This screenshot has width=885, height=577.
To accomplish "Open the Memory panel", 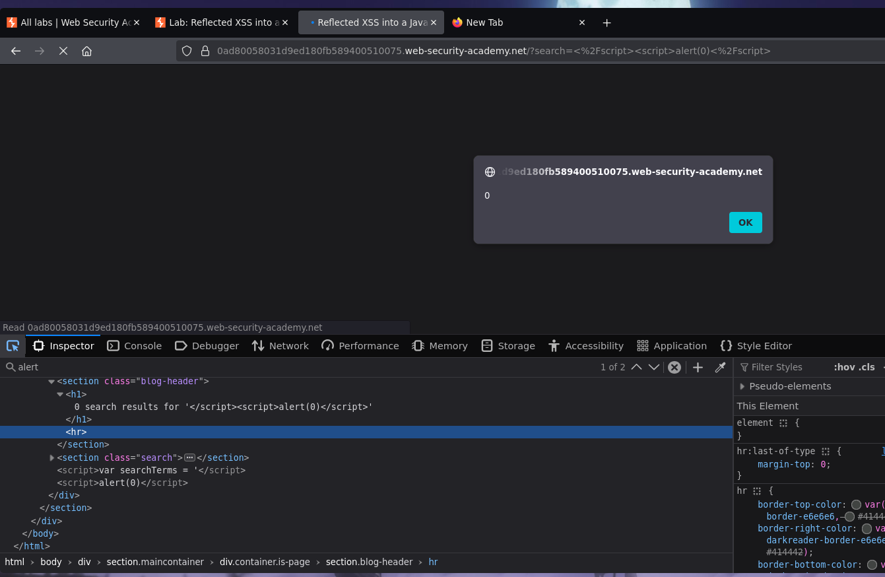I will (x=440, y=346).
